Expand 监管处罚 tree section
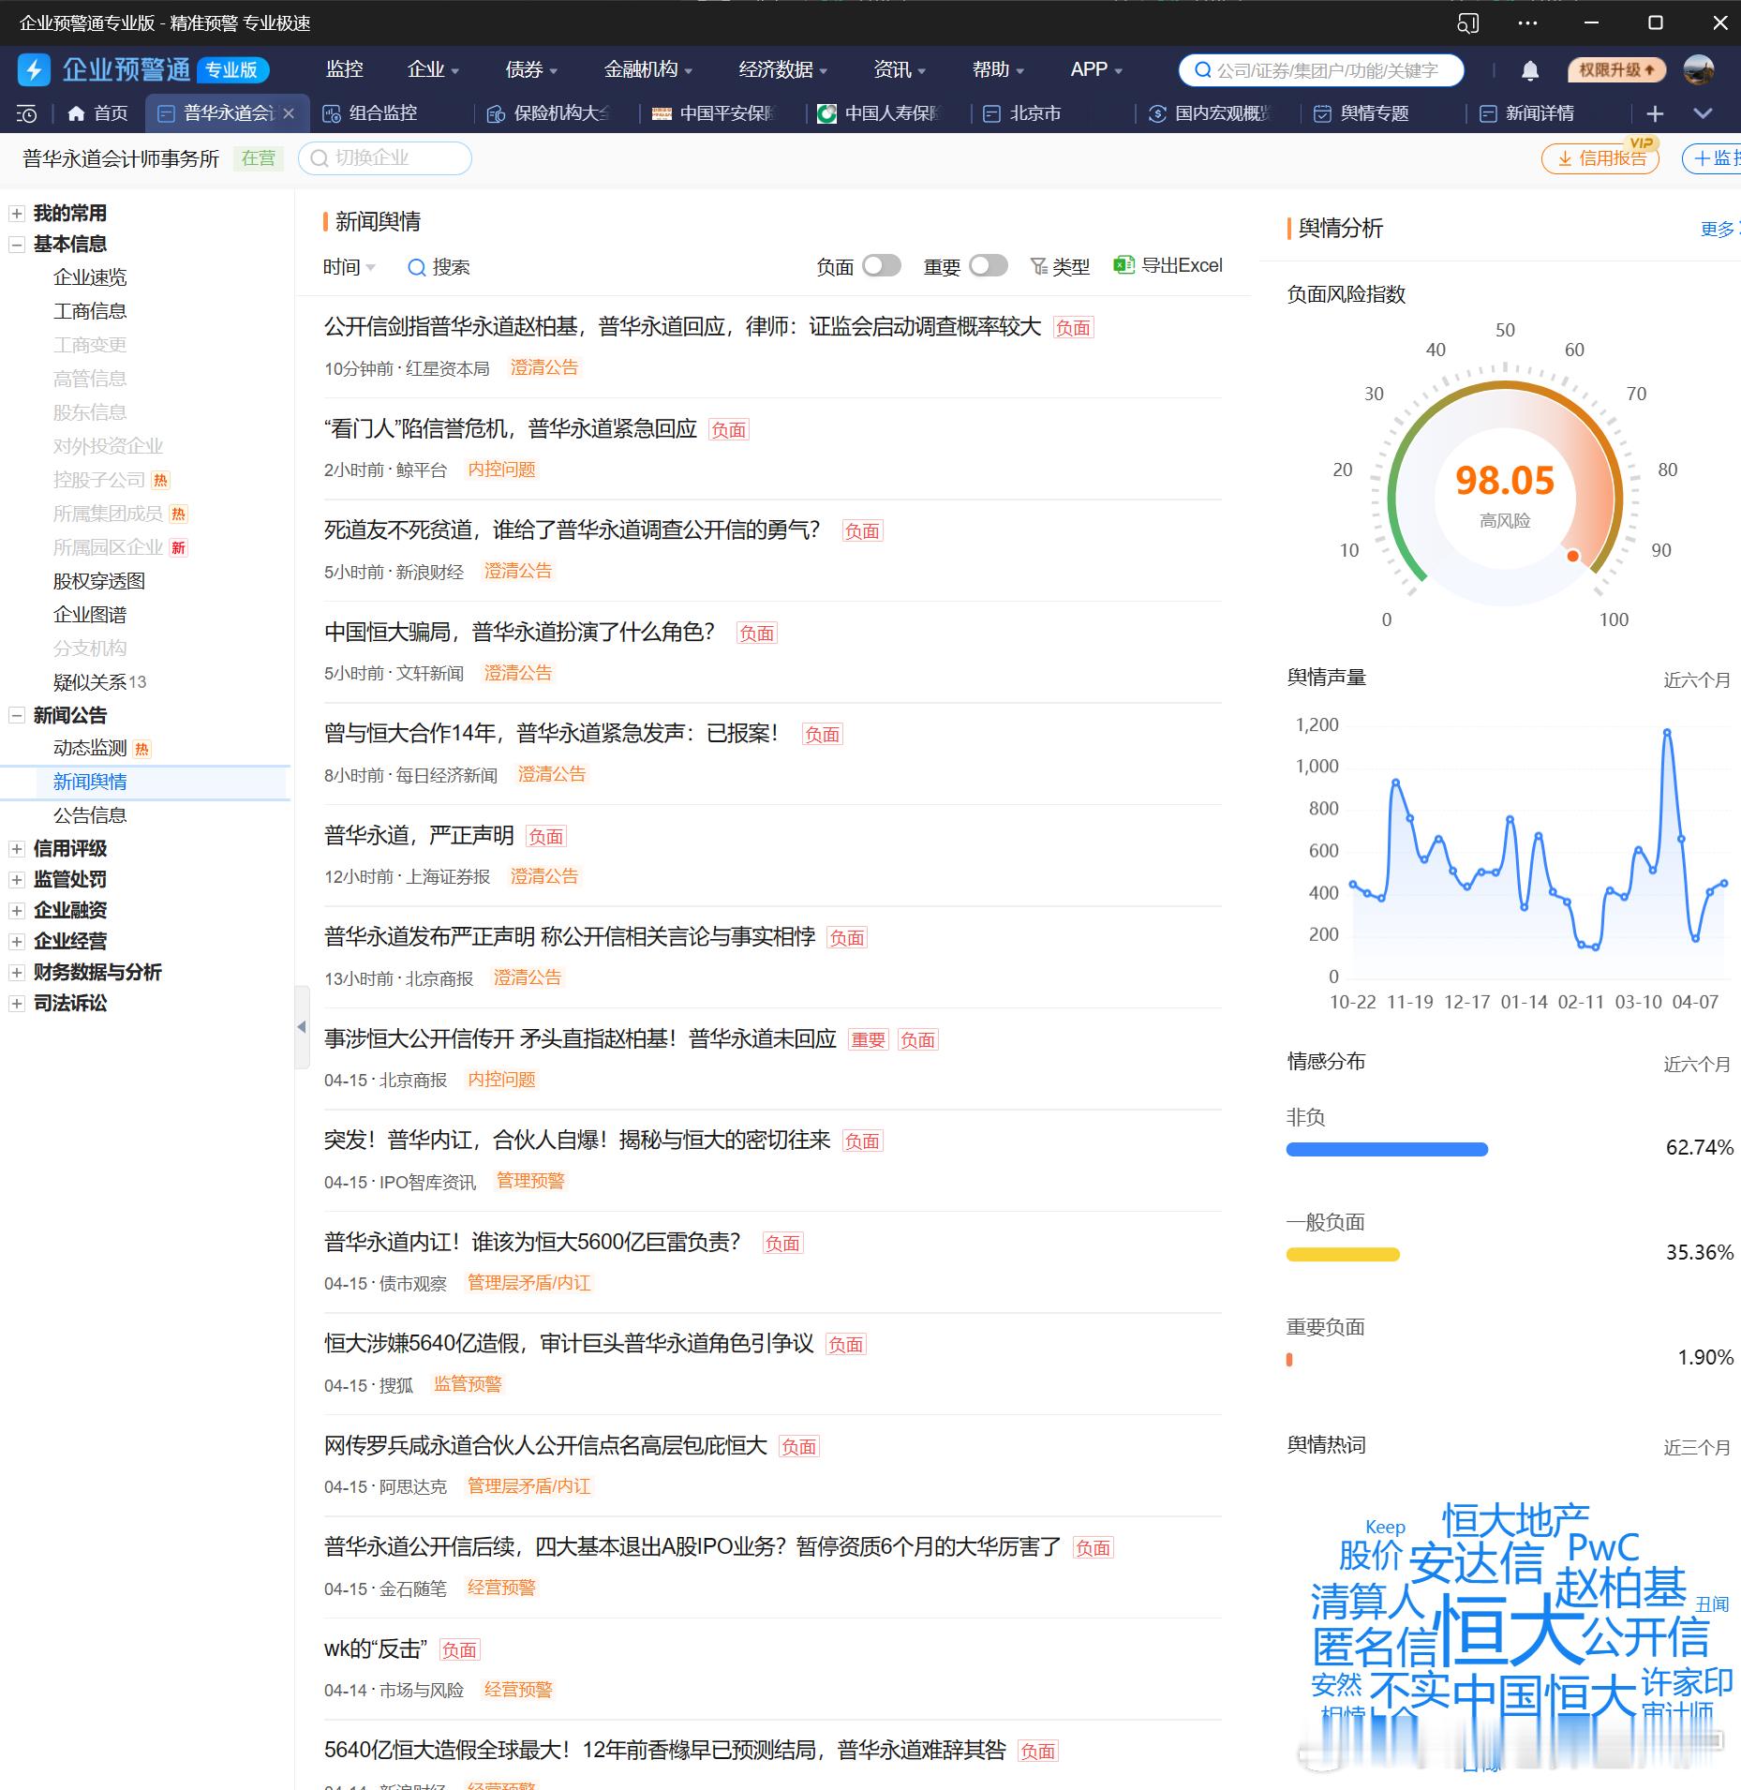The image size is (1741, 1790). (16, 880)
